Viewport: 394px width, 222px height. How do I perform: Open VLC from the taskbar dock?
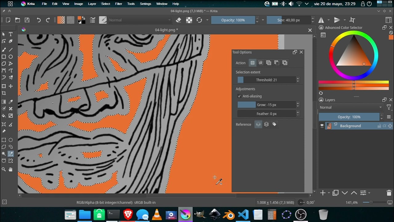point(157,215)
